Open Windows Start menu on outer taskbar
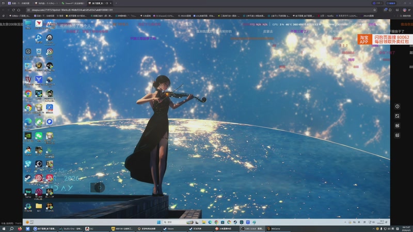This screenshot has height=232, width=413. (x=4, y=229)
